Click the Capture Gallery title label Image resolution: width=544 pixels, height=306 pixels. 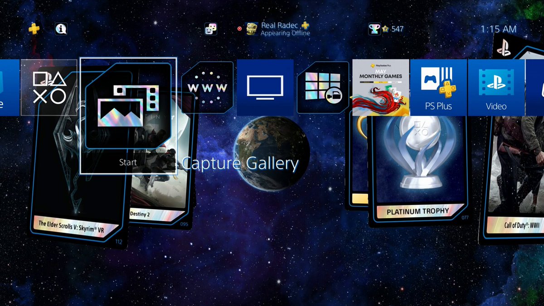[240, 163]
